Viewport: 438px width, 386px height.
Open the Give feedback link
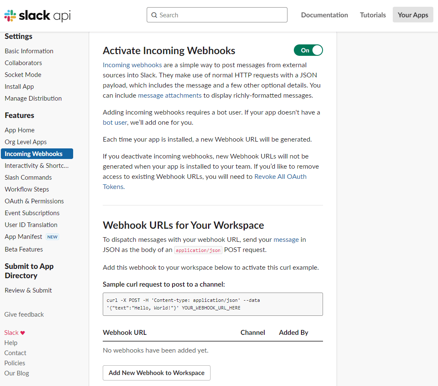pyautogui.click(x=24, y=315)
